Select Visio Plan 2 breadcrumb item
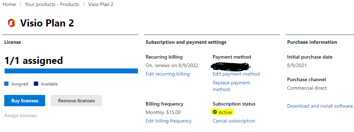The height and width of the screenshot is (132, 354). (x=101, y=4)
